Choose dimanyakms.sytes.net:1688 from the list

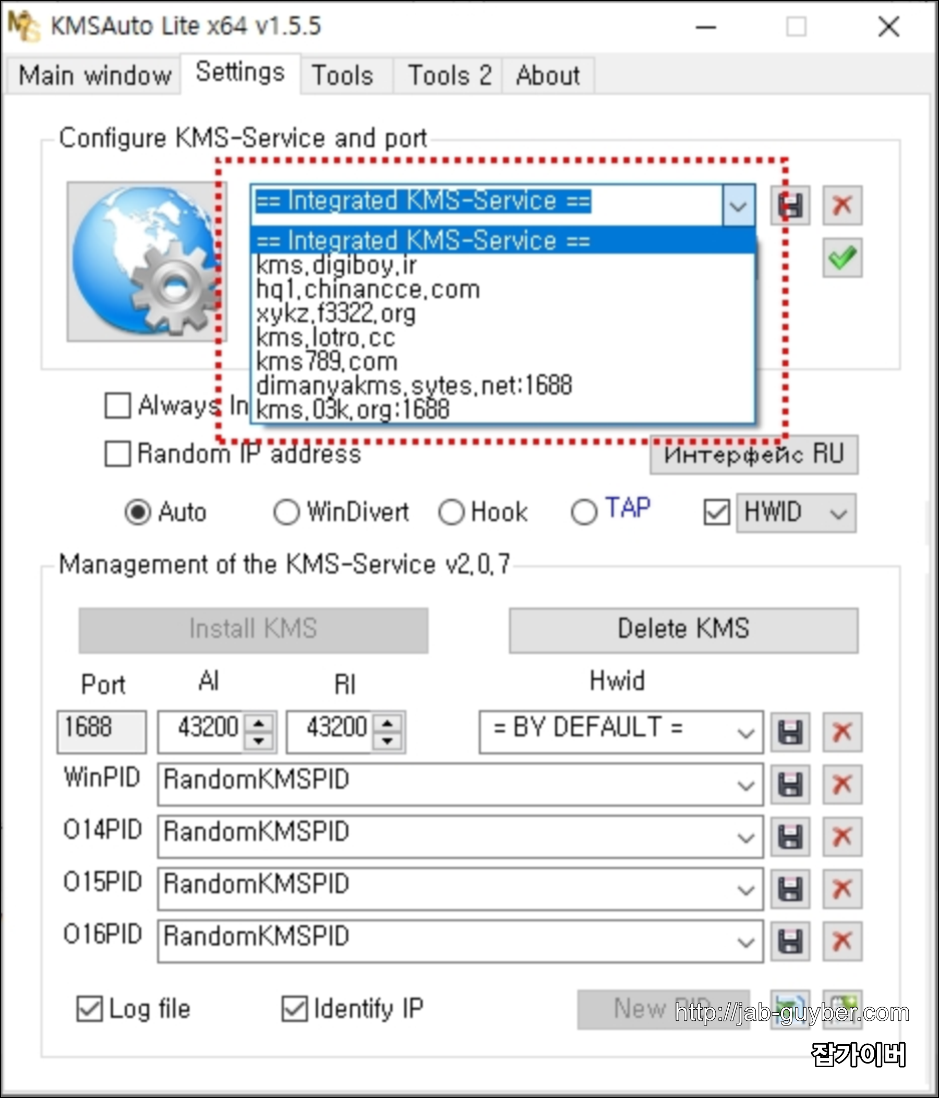502,386
